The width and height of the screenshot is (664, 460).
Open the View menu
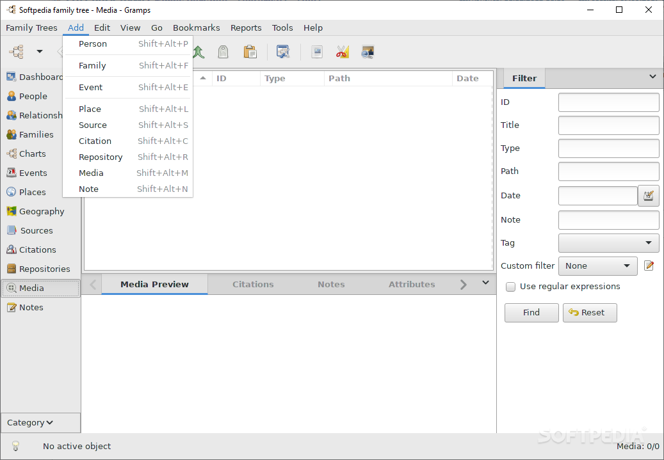pos(131,28)
